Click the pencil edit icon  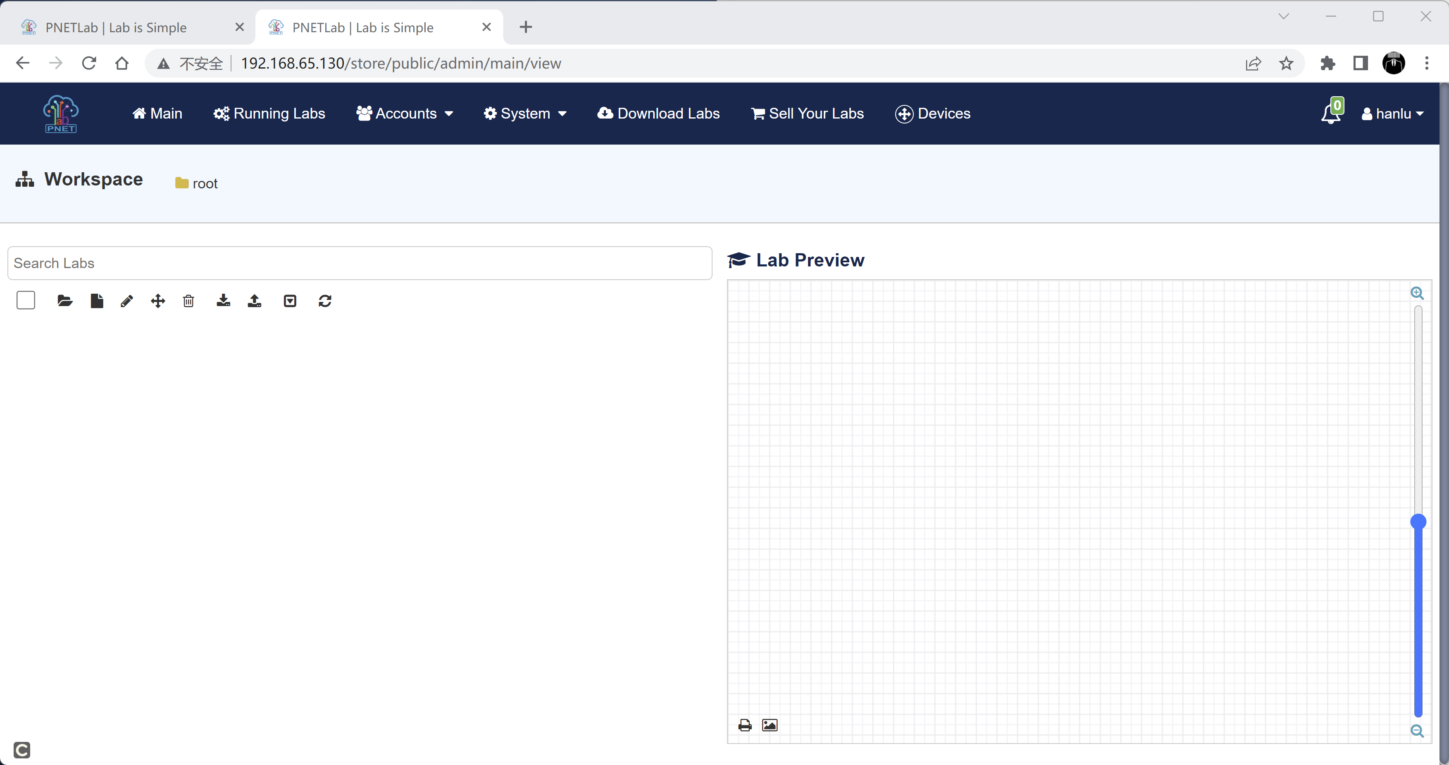tap(126, 301)
